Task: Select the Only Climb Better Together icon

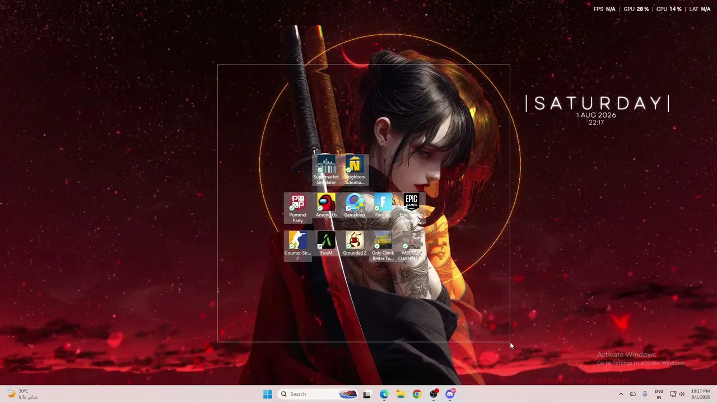Action: [x=383, y=246]
